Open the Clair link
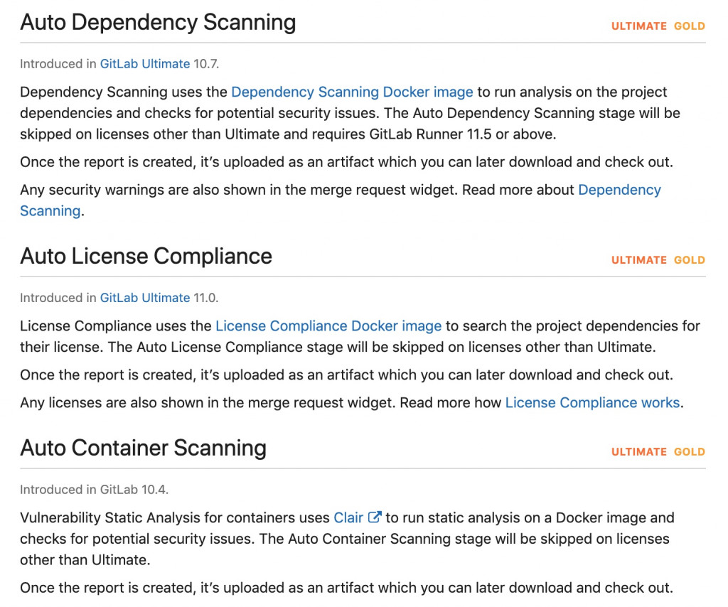Screen dimensions: 728x607 coord(348,517)
